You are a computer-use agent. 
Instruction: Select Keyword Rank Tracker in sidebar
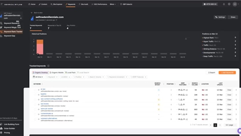click(11, 32)
